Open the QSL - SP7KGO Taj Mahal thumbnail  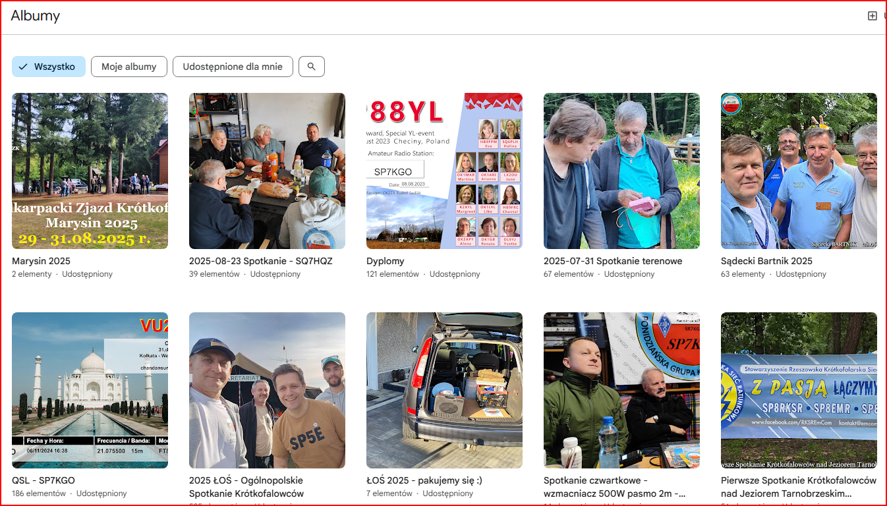pos(90,390)
